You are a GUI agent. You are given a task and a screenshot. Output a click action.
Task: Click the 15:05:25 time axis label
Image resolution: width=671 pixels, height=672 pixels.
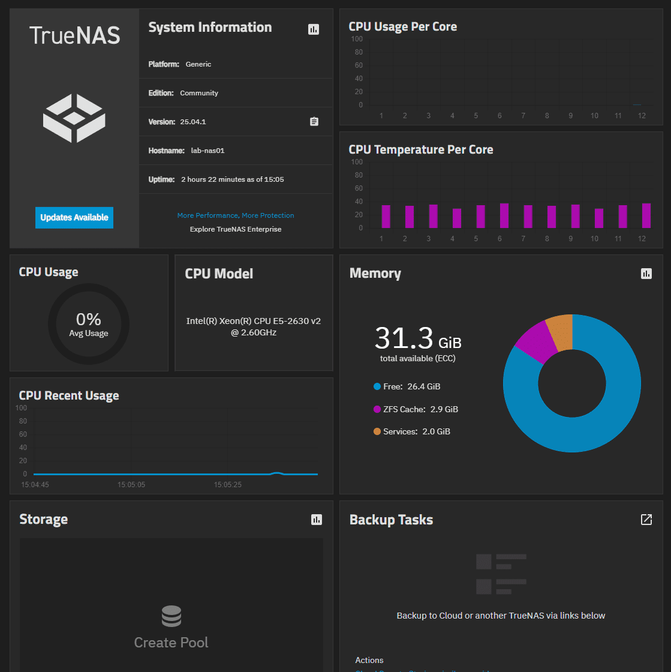click(x=228, y=485)
